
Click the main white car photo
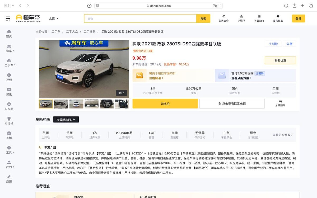click(x=84, y=69)
